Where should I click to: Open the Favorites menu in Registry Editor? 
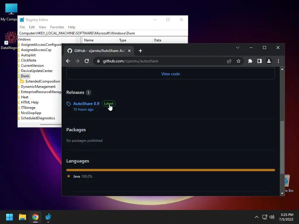pyautogui.click(x=57, y=27)
